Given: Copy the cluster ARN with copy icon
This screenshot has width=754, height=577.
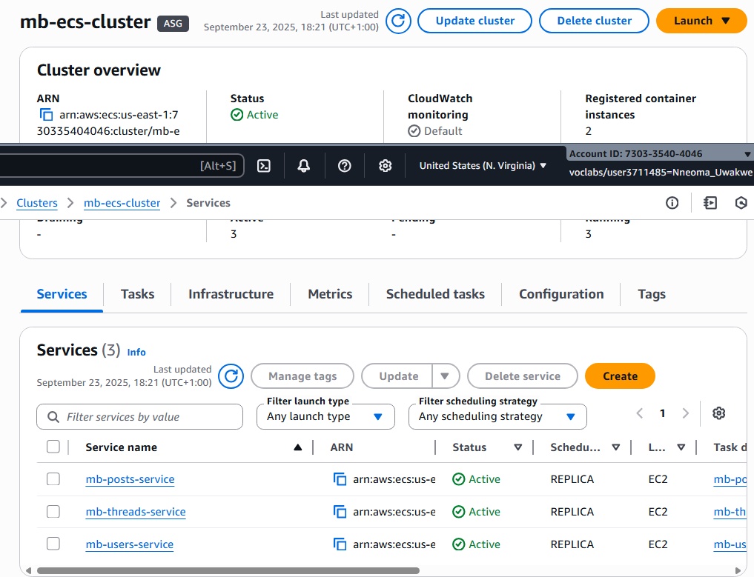Looking at the screenshot, I should coord(46,115).
